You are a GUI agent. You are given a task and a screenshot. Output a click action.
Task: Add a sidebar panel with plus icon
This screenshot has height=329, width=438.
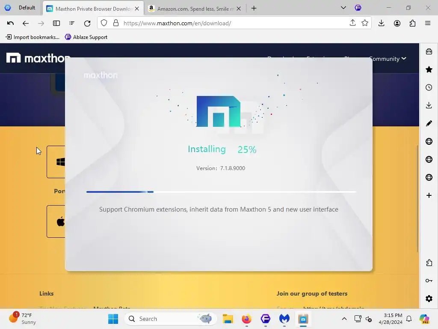pyautogui.click(x=429, y=195)
